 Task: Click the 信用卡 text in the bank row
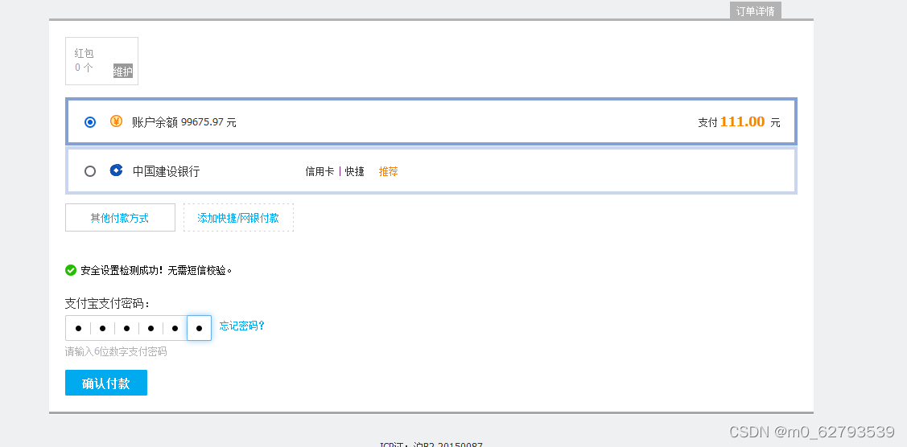pyautogui.click(x=320, y=171)
